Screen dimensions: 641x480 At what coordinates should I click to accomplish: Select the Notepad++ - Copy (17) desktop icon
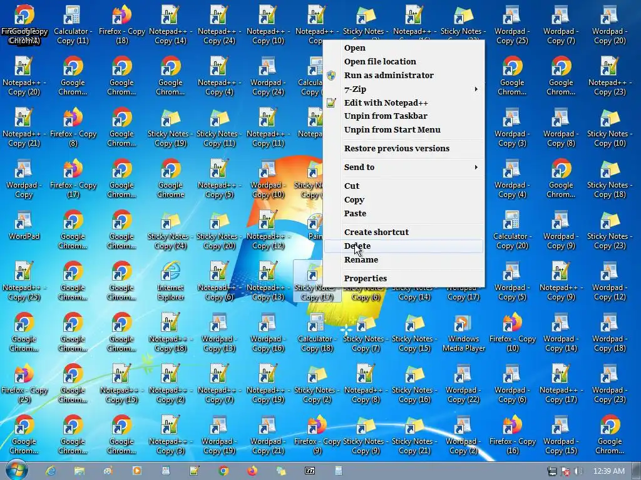click(561, 384)
